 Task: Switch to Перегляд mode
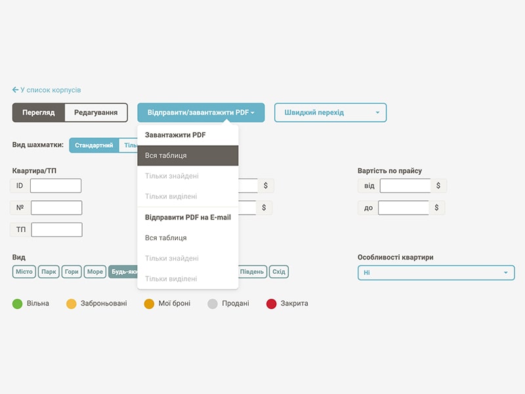[x=39, y=112]
